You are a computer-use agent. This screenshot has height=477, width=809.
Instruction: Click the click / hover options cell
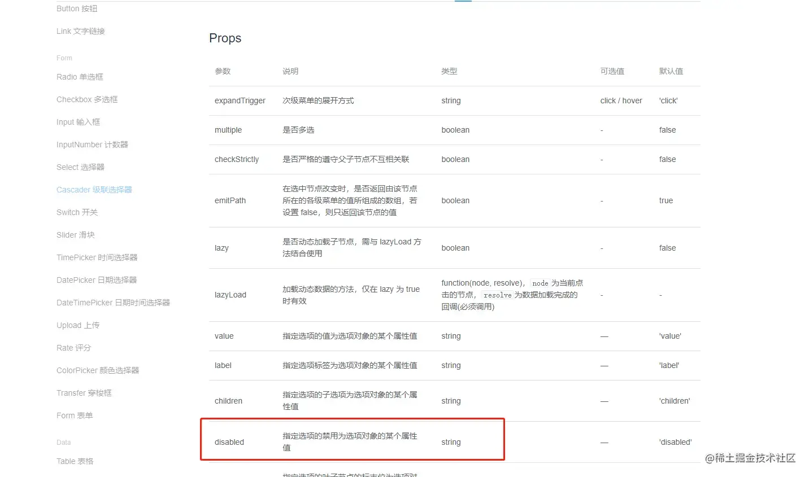pyautogui.click(x=621, y=100)
